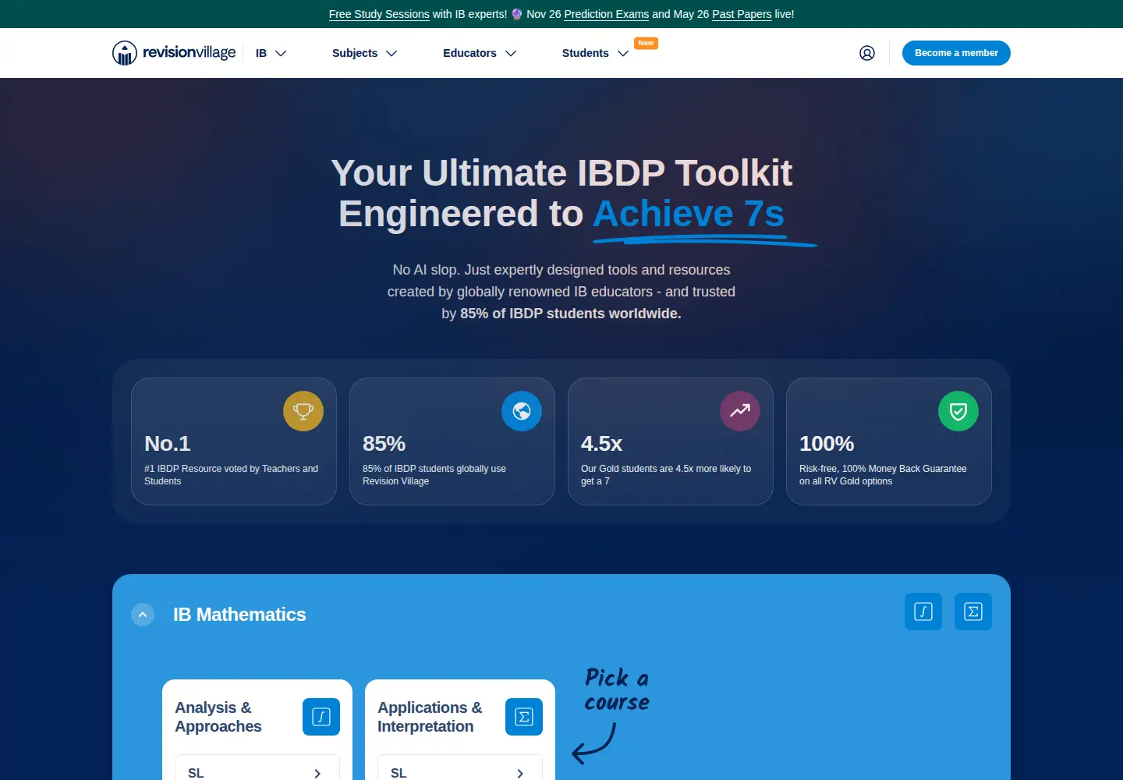Expand the IB dropdown menu
Viewport: 1123px width, 780px height.
[x=271, y=53]
